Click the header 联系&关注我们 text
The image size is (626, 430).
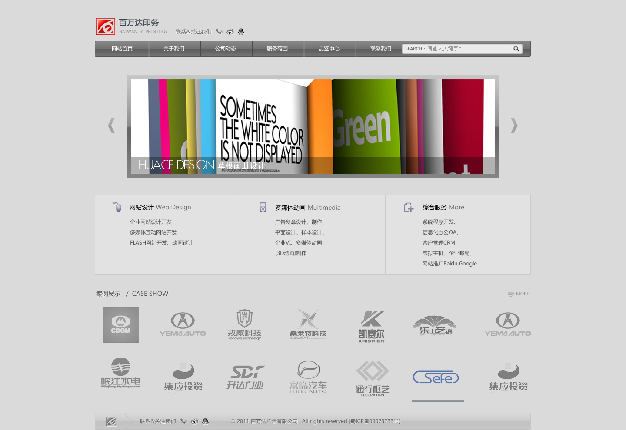[193, 32]
